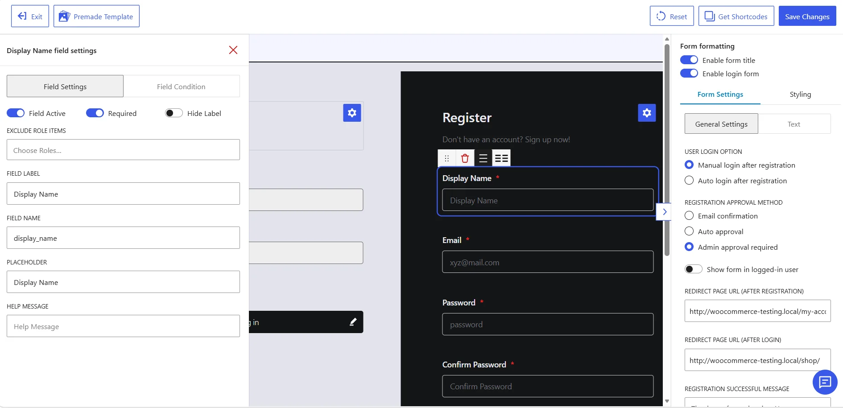Grab the drag handle of Display Name field
Screen dimensions: 843x408
[x=447, y=158]
